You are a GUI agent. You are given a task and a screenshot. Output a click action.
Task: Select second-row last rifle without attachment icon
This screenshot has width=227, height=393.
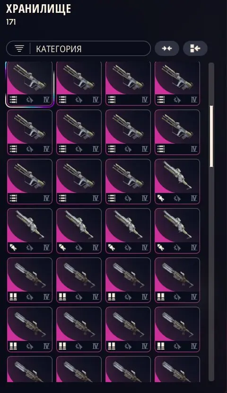pos(177,132)
